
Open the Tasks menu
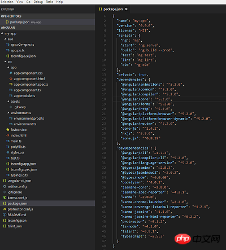click(50, 2)
